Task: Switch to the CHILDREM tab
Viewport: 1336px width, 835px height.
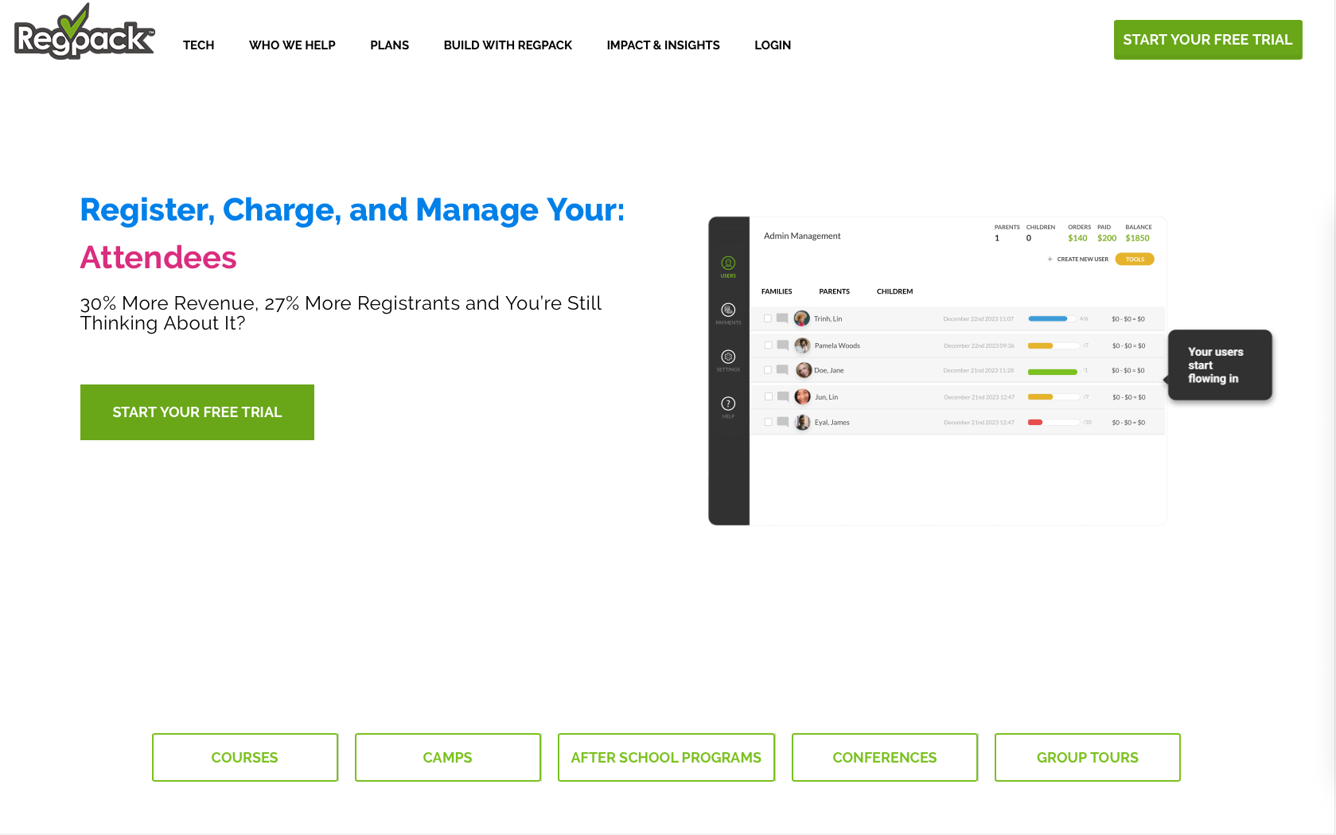Action: [x=895, y=292]
